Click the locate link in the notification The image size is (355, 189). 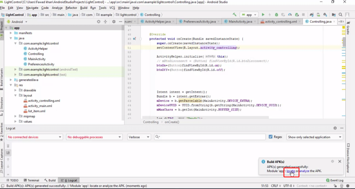290,171
